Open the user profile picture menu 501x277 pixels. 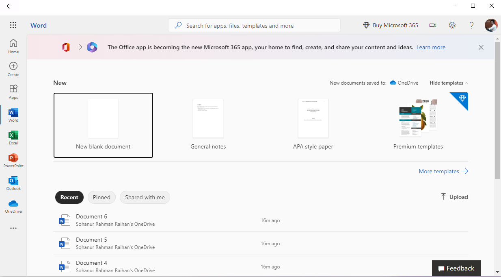tap(491, 25)
